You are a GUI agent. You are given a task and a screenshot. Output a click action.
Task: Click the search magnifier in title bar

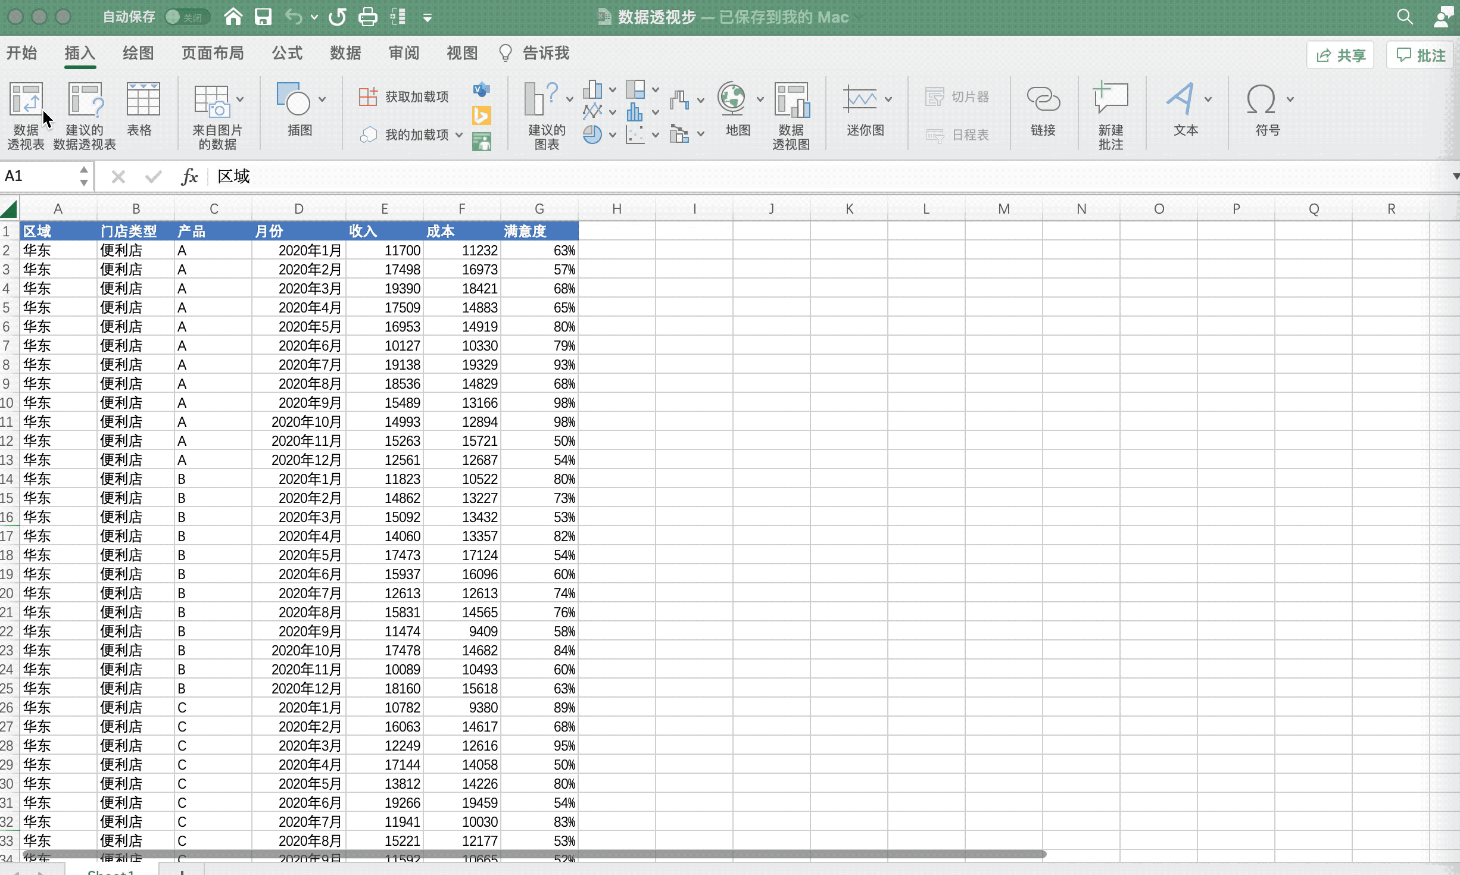1405,17
